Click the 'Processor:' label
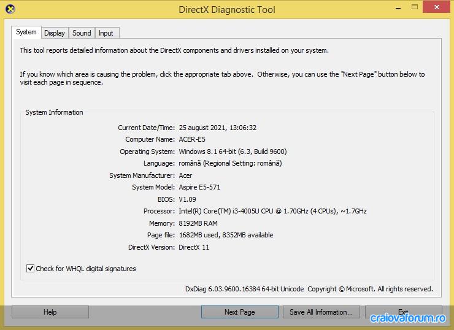The image size is (454, 330). click(159, 212)
